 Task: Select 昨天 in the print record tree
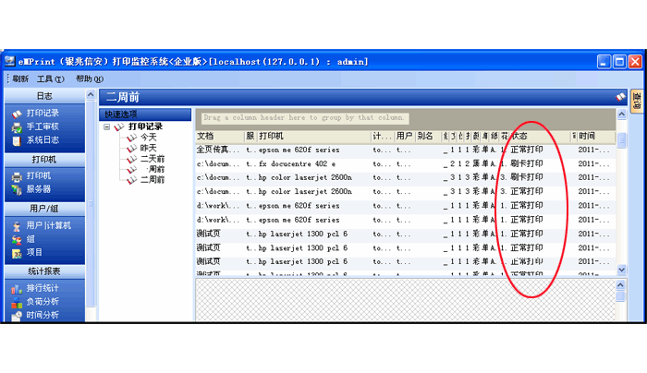pos(148,148)
